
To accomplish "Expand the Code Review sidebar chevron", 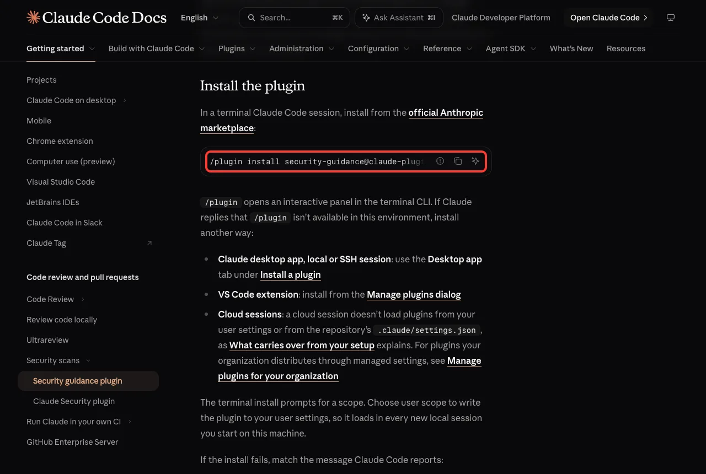I will [83, 299].
